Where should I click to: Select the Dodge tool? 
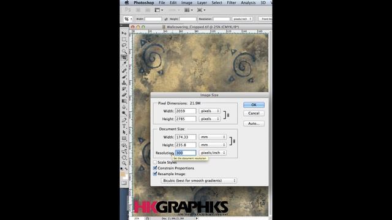point(124,113)
